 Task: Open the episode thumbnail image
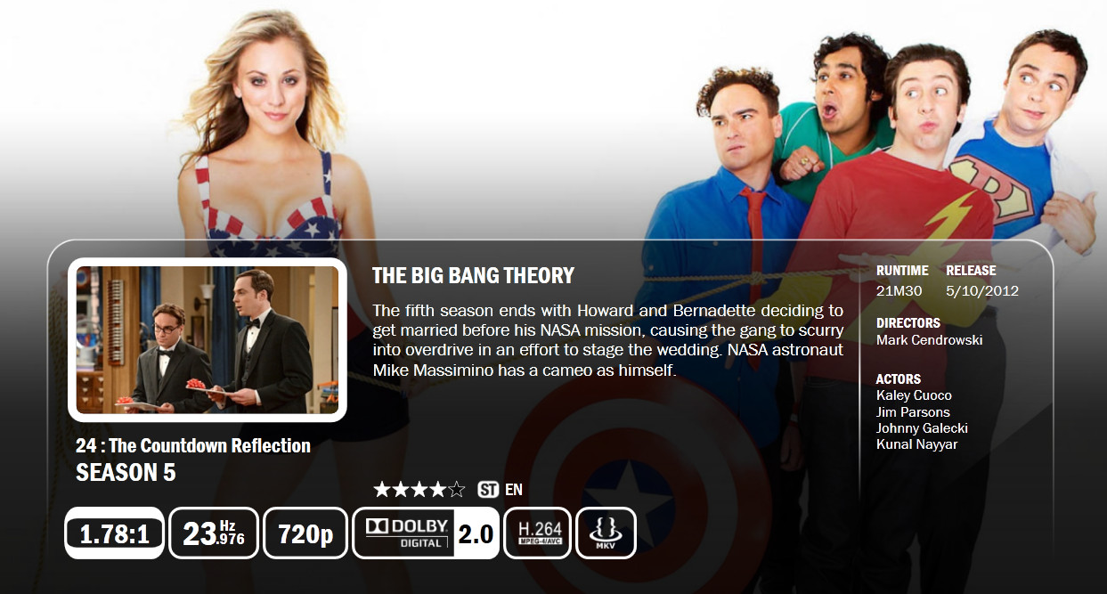[x=208, y=340]
